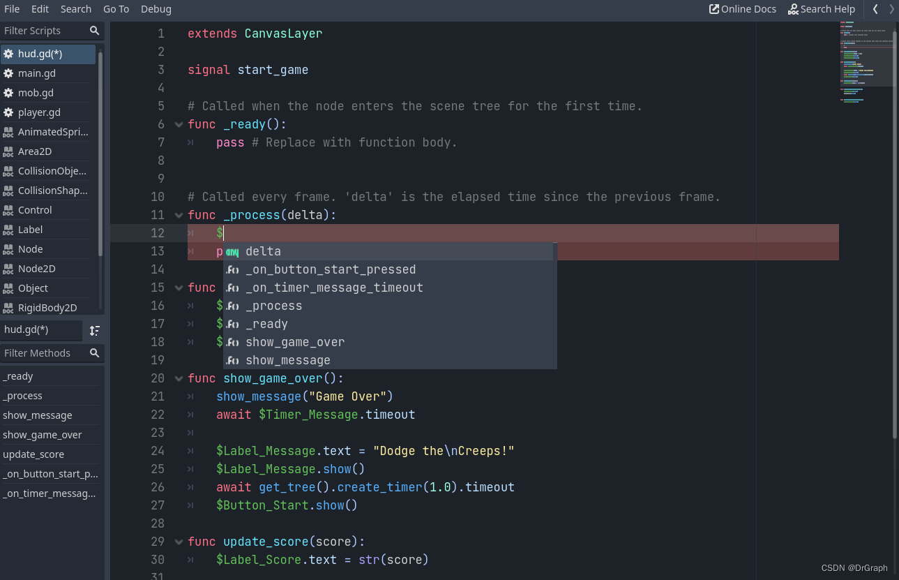Screen dimensions: 899x580
Task: Choose _on_button_start_pressed autocomplete suggestion
Action: [x=388, y=269]
